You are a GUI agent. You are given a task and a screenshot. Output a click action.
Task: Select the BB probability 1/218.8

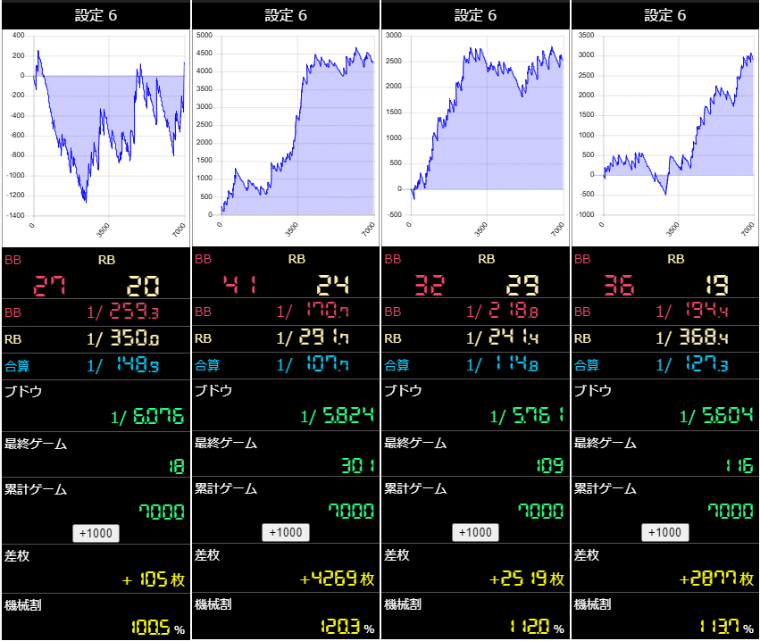502,311
